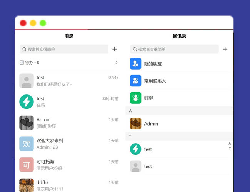Image resolution: width=250 pixels, height=192 pixels.
Task: Click the 07:43 timestamp
Action: tap(113, 78)
